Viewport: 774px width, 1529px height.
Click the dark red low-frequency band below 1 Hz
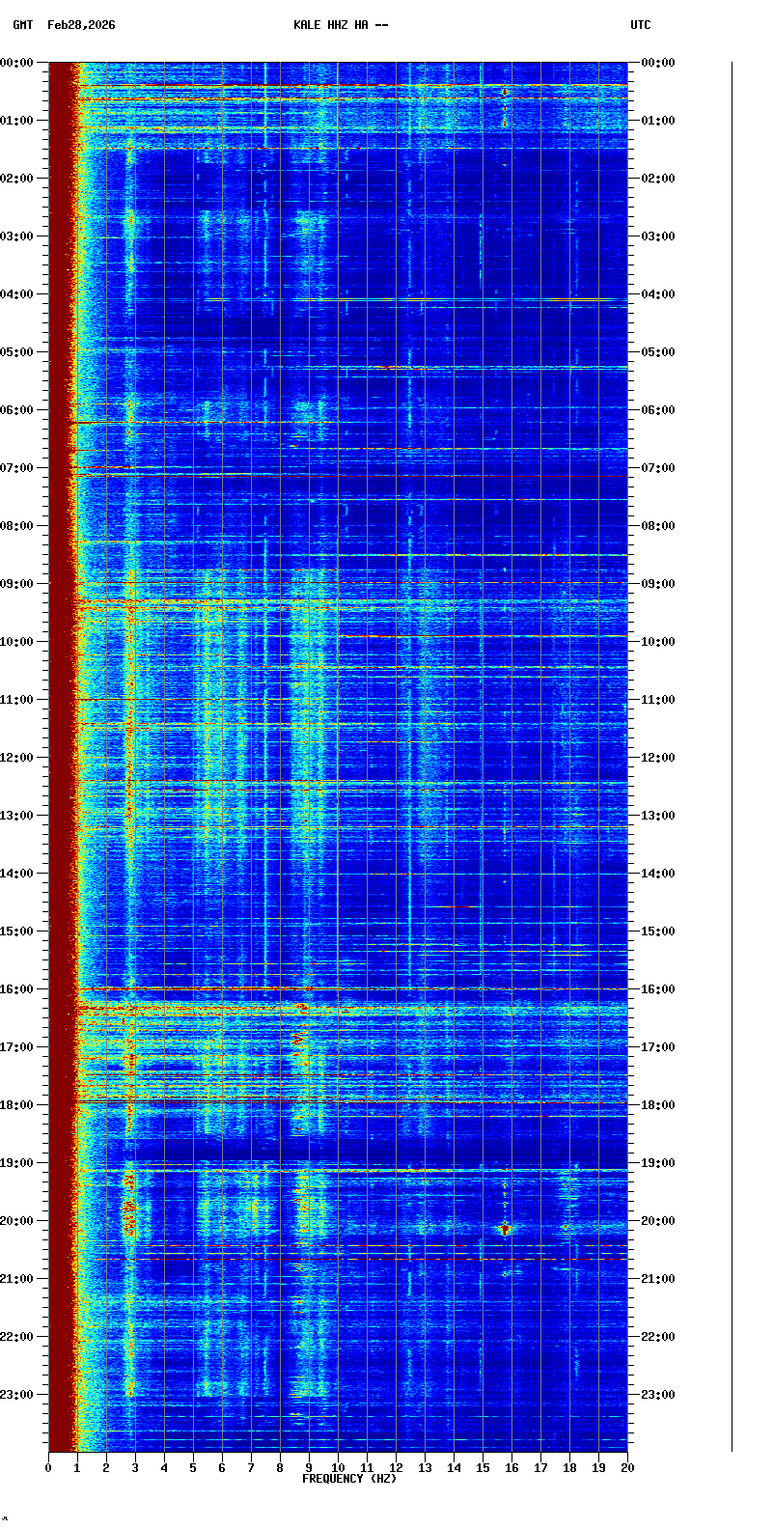62,753
